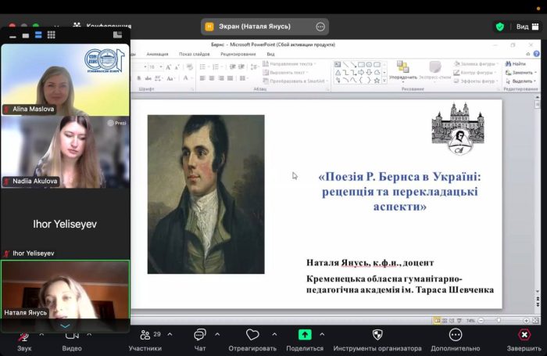Select Nadiia Akulova's video thumbnail

click(x=65, y=151)
